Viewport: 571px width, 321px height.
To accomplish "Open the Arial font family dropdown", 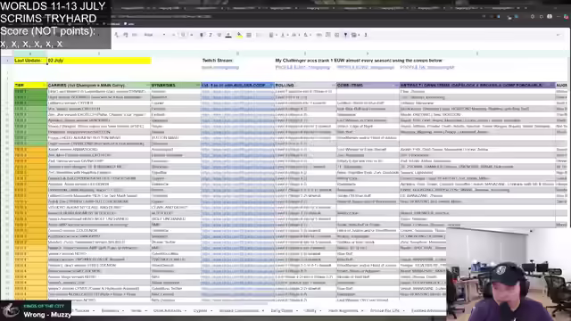I will tap(154, 35).
